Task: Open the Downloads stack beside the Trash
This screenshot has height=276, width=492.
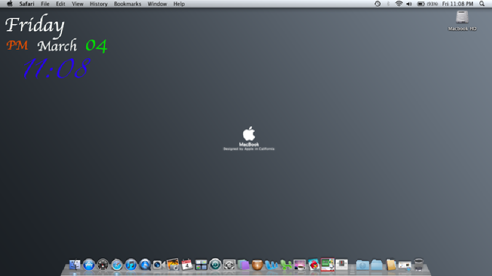Action: 405,266
